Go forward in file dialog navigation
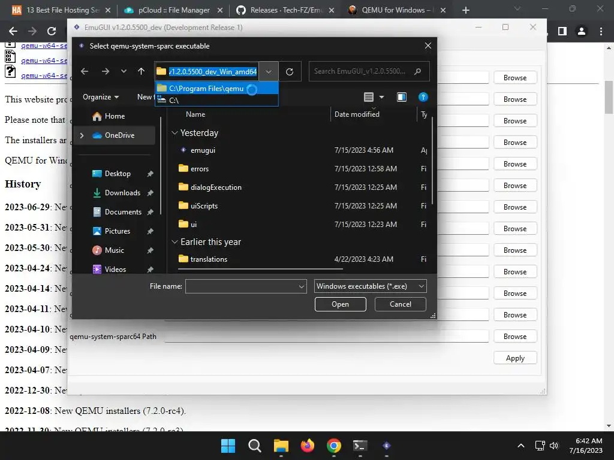This screenshot has height=460, width=614. pos(106,71)
